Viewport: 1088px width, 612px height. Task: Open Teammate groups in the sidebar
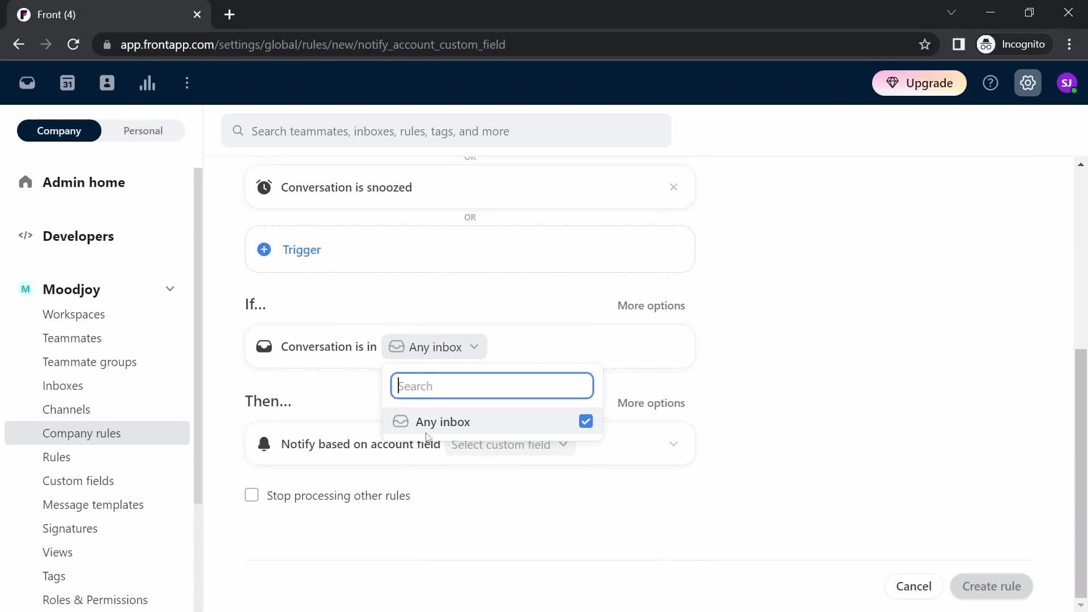90,362
